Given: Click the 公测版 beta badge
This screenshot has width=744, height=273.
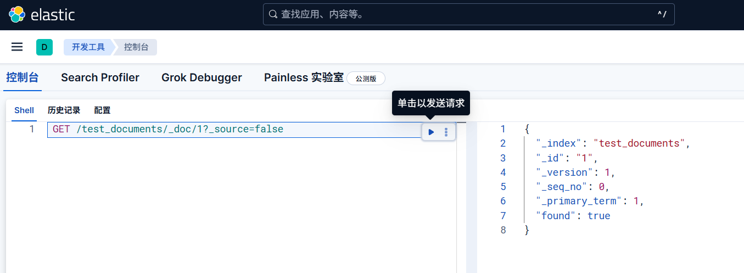Looking at the screenshot, I should tap(366, 79).
